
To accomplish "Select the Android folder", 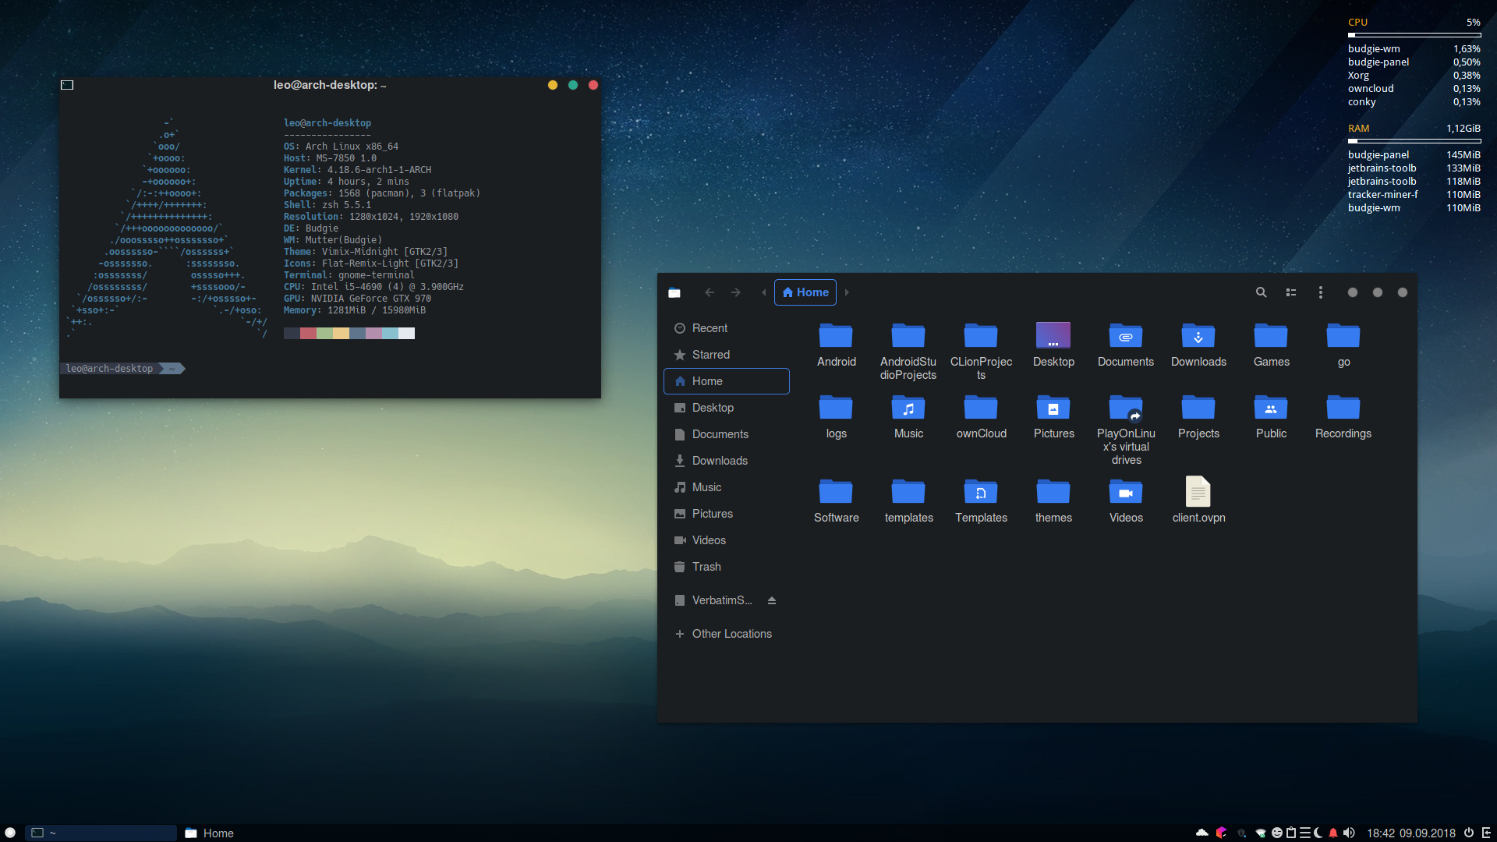I will (x=836, y=345).
